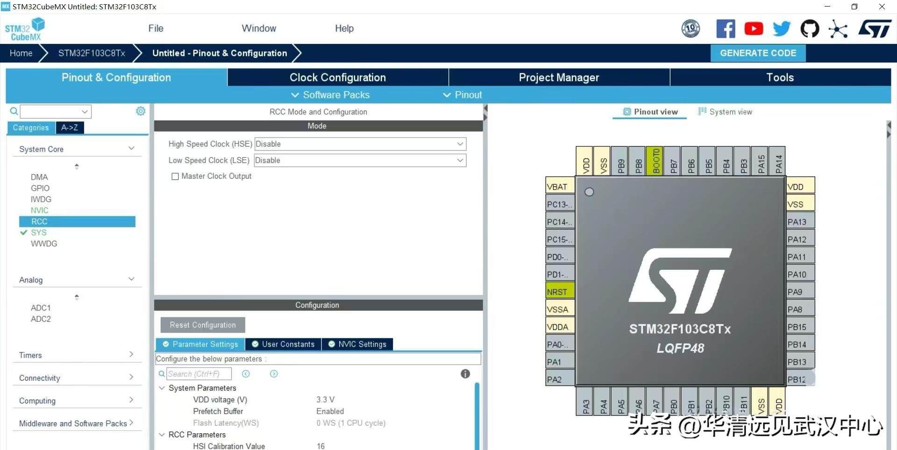Open the Facebook link icon
This screenshot has height=450, width=897.
pyautogui.click(x=726, y=28)
